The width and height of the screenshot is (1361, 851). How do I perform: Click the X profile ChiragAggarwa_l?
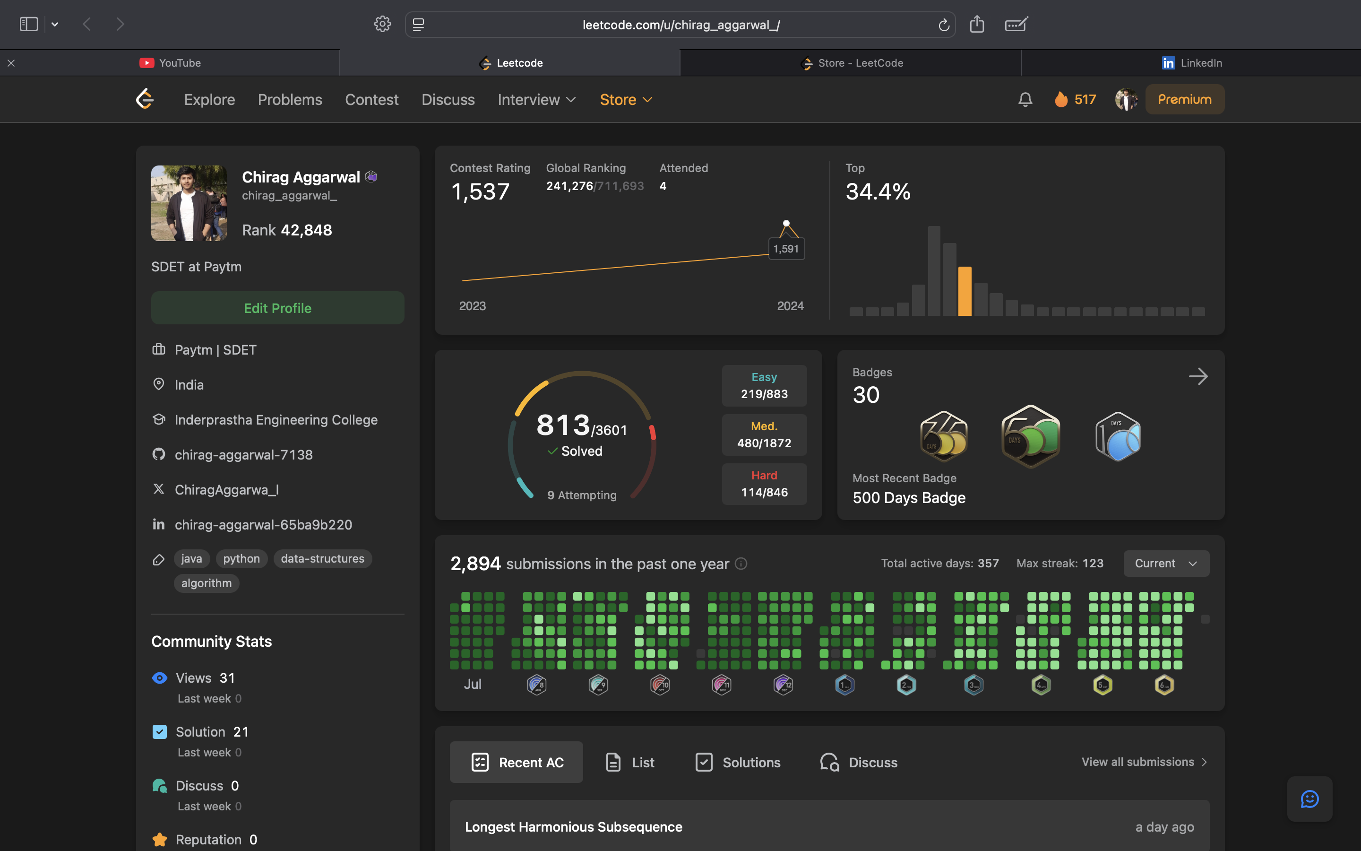coord(226,489)
